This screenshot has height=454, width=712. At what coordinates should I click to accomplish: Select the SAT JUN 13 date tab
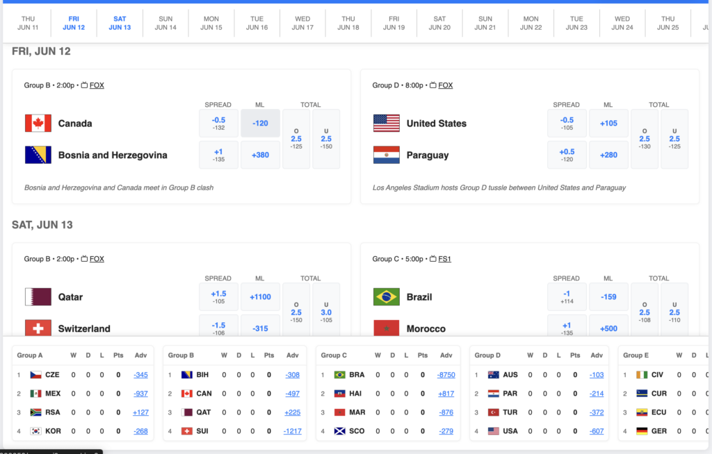click(120, 23)
